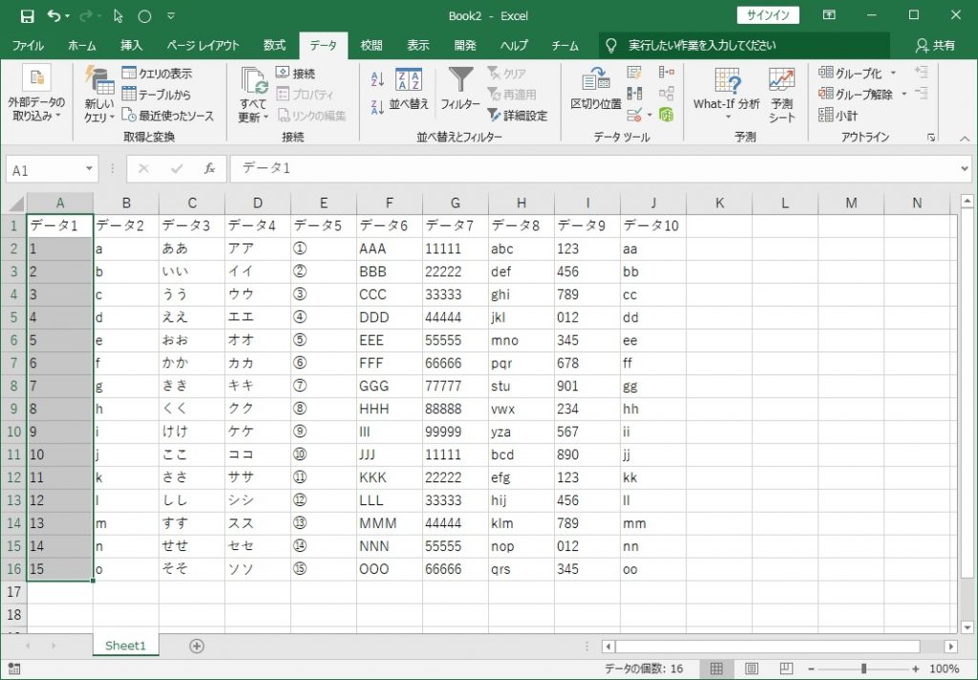Create a 予測シート forecast sheet

coord(781,94)
